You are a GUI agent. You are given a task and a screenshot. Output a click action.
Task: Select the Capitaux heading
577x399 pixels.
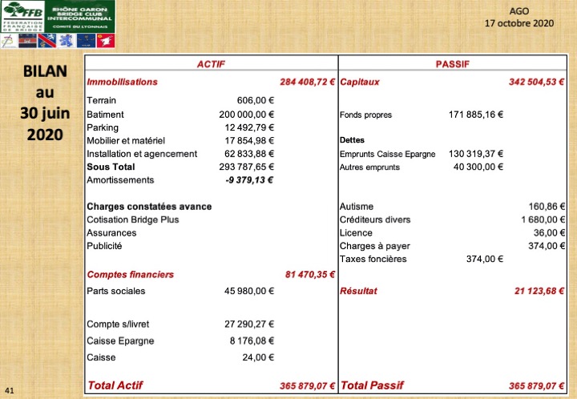click(360, 82)
